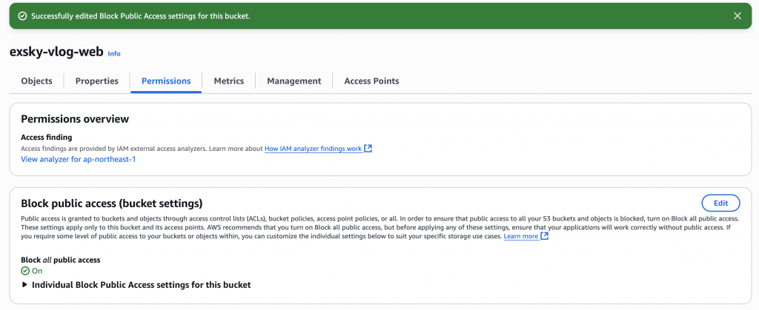The width and height of the screenshot is (759, 310).
Task: Click the green success checkmark icon in banner
Action: pyautogui.click(x=21, y=16)
